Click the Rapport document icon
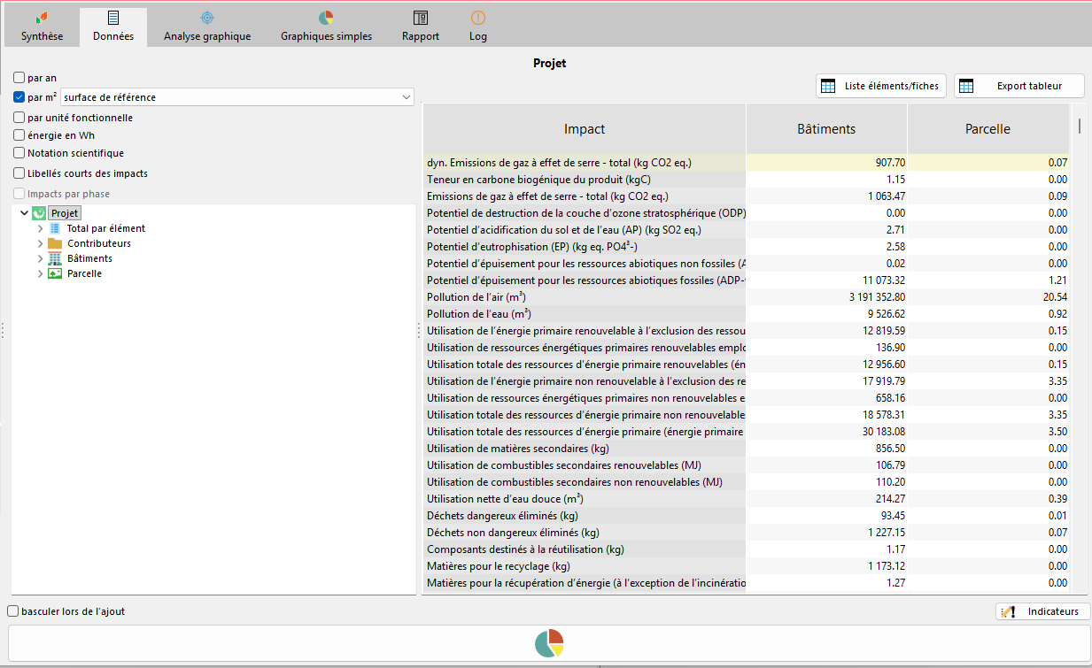Screen dimensions: 1092x668 [x=421, y=18]
